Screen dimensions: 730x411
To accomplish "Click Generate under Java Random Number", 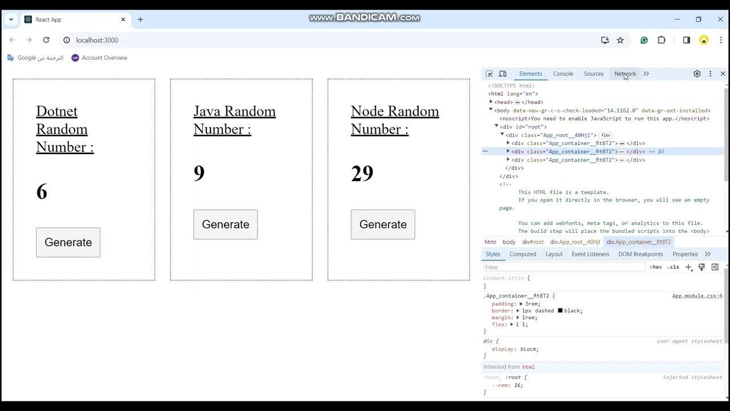I will click(x=225, y=224).
